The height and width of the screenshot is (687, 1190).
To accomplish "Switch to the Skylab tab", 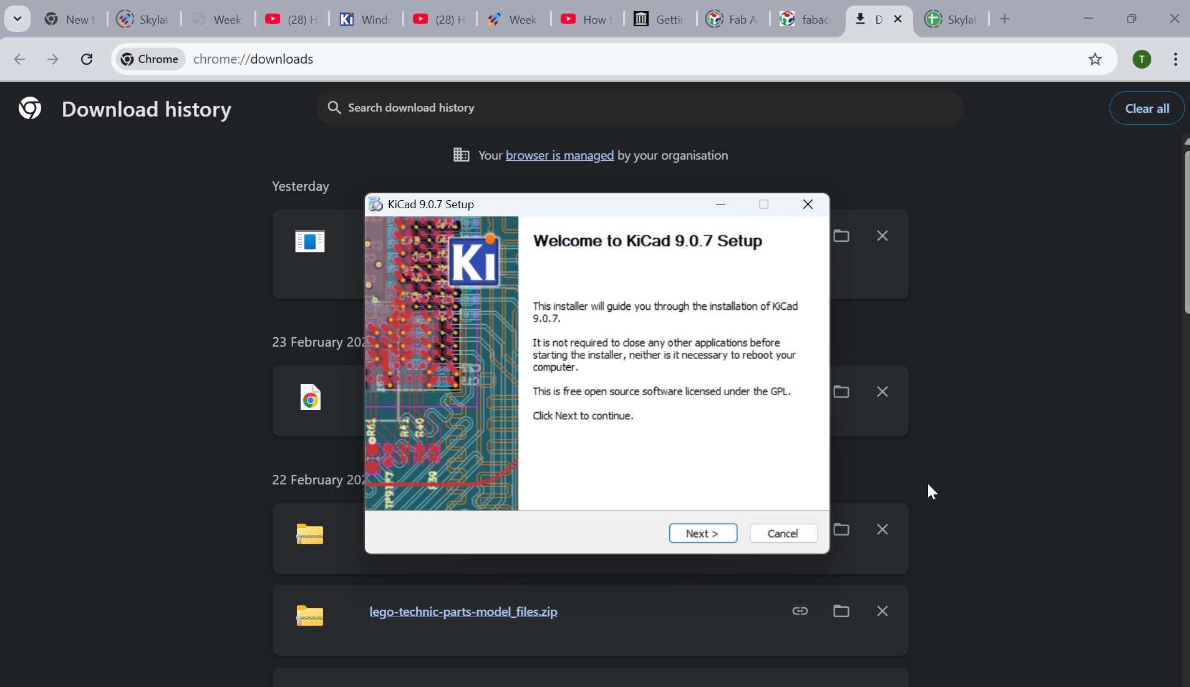I will [x=144, y=19].
